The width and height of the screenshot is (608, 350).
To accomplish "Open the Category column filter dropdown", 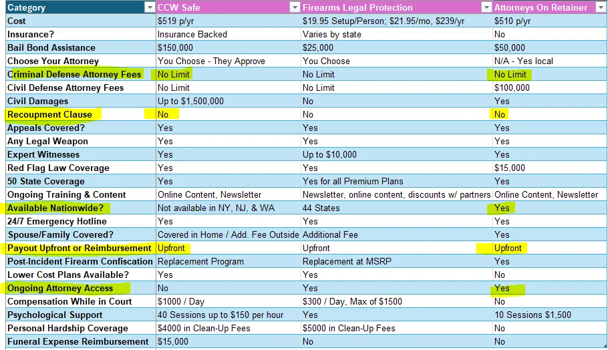I will (x=149, y=7).
